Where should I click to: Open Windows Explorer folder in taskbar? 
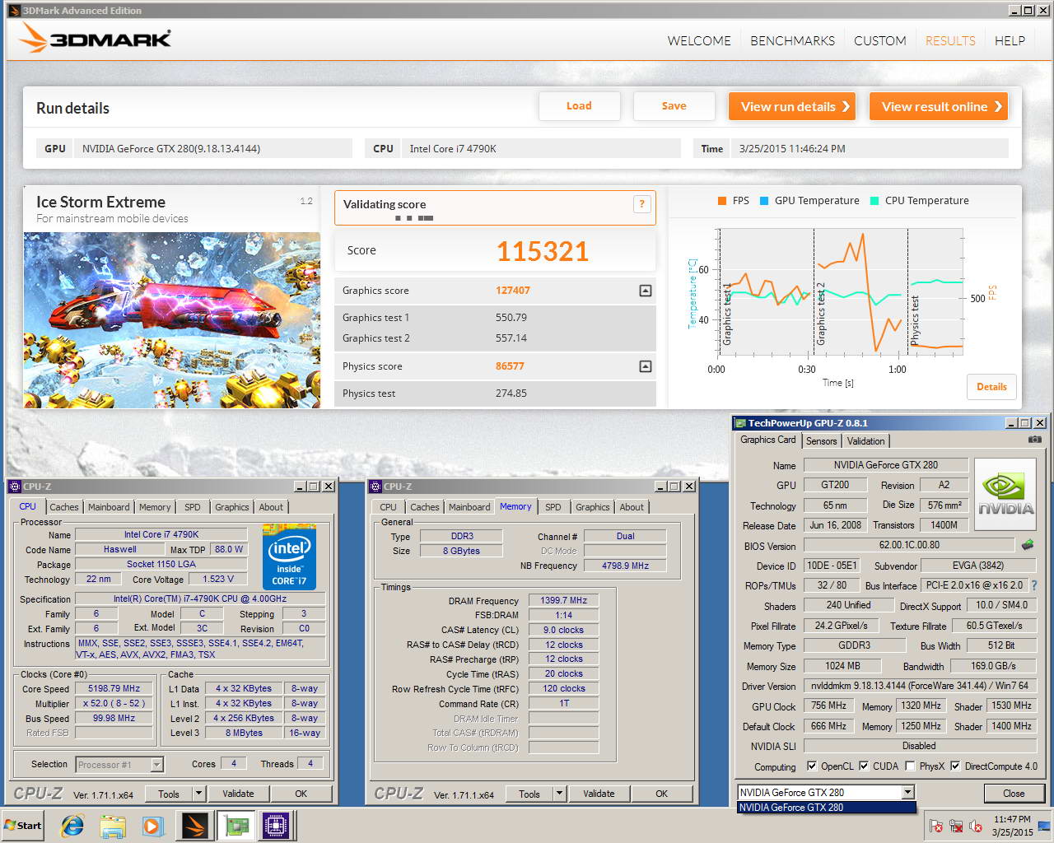[x=113, y=826]
